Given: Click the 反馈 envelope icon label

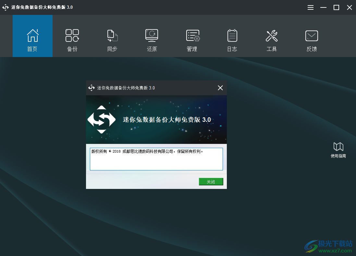Looking at the screenshot, I should point(311,49).
